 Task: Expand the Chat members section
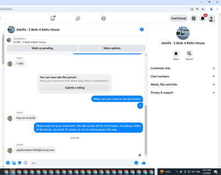click(183, 76)
